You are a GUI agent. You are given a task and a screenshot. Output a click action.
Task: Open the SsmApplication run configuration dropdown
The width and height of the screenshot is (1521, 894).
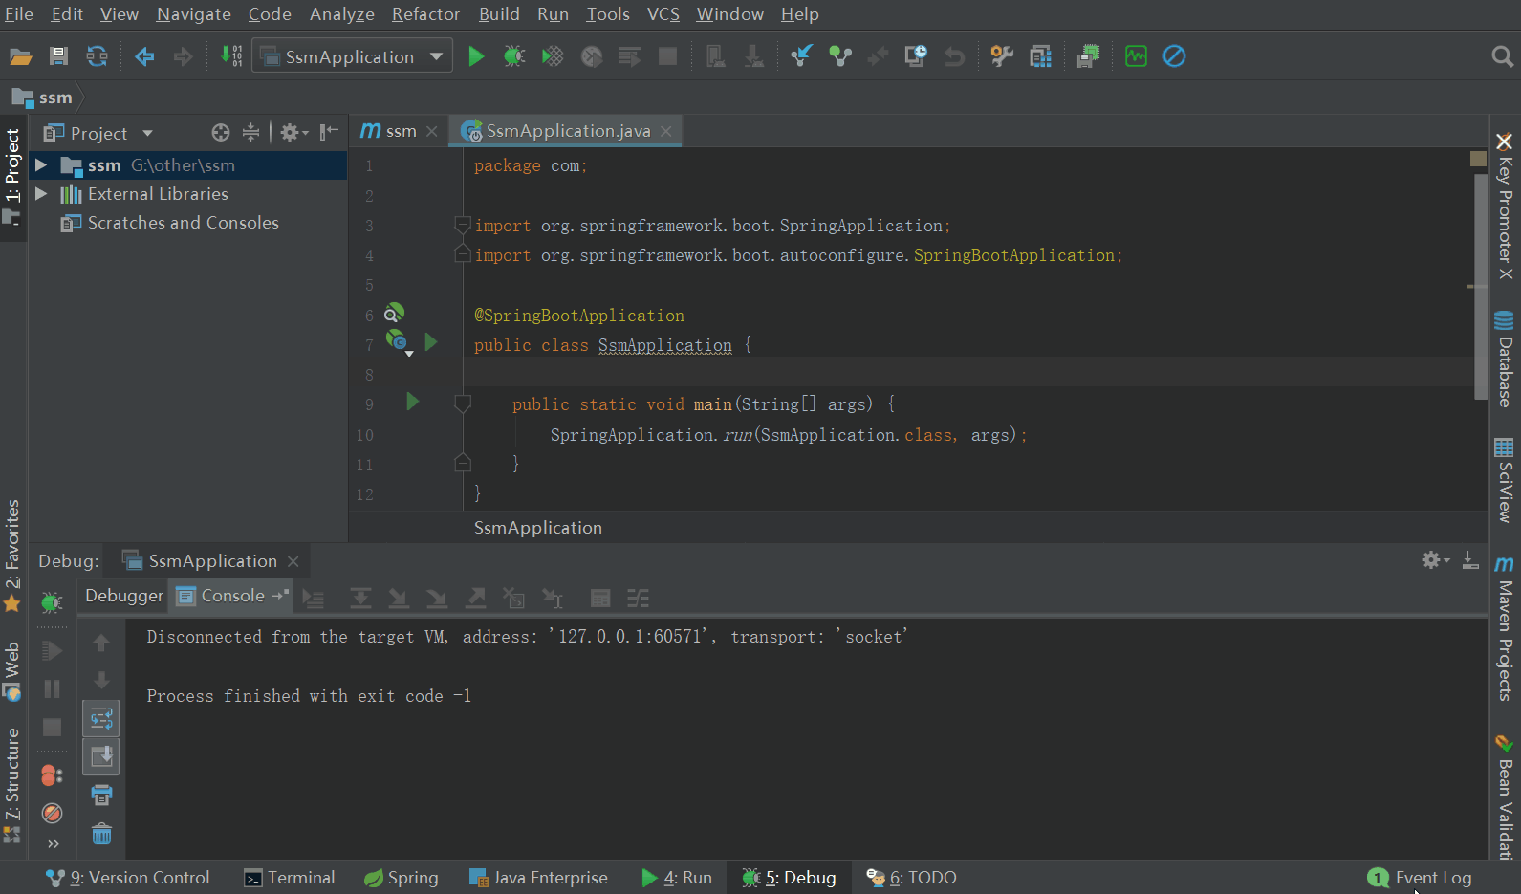pyautogui.click(x=352, y=56)
